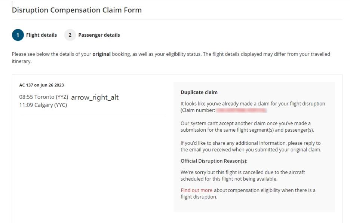Viewport: 350px width, 223px height.
Task: Click the step 1 circle icon
Action: (17, 35)
